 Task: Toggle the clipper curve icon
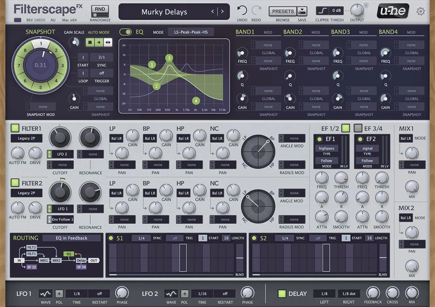tap(322, 11)
